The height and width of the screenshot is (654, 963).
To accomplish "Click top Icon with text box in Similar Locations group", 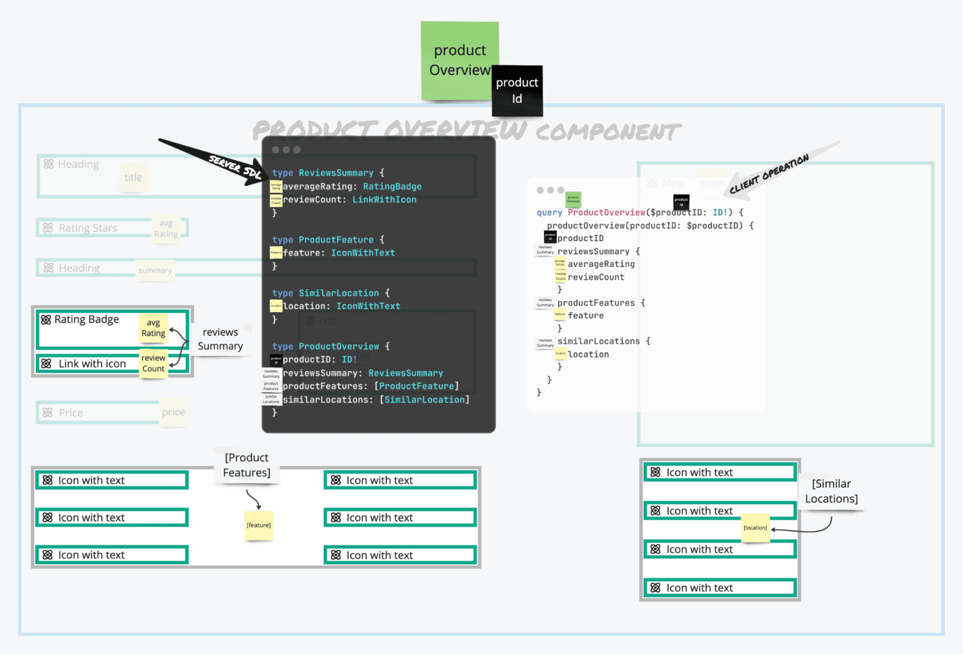I will (720, 472).
